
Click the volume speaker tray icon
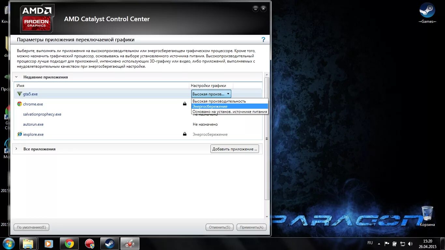410,243
